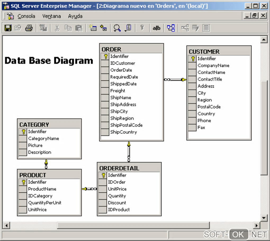
Task: Click the vertical scrollbar thumb
Action: (x=264, y=128)
